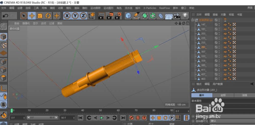Go to start of animation

(x=81, y=118)
